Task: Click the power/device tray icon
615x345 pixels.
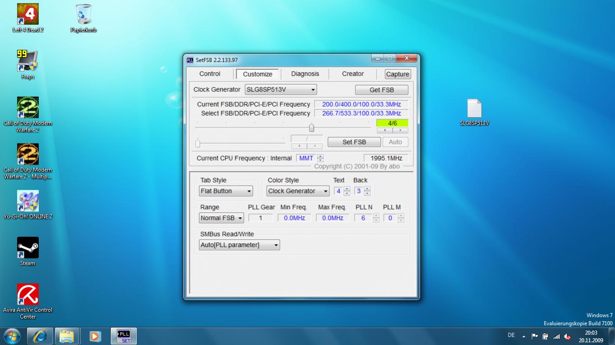Action: click(x=546, y=336)
